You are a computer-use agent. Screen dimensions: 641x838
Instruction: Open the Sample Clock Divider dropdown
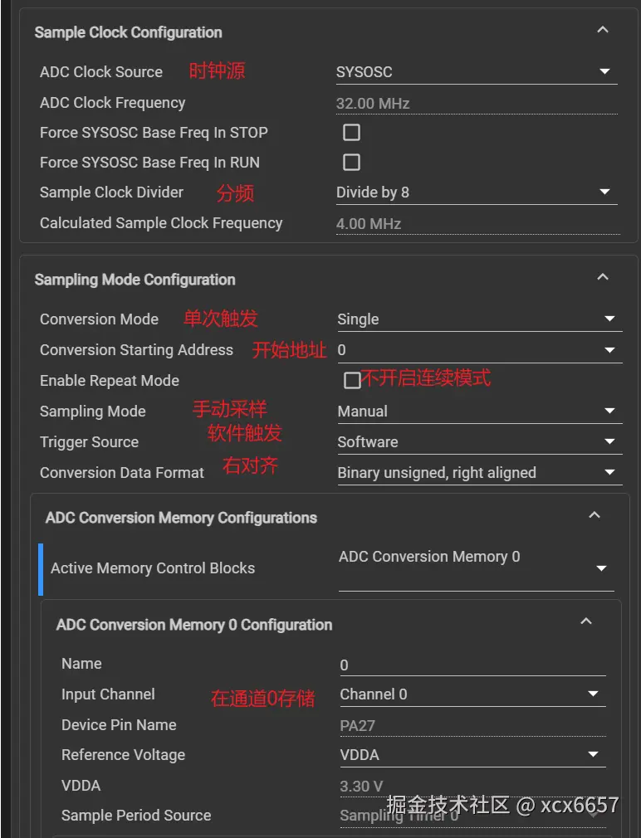tap(476, 192)
